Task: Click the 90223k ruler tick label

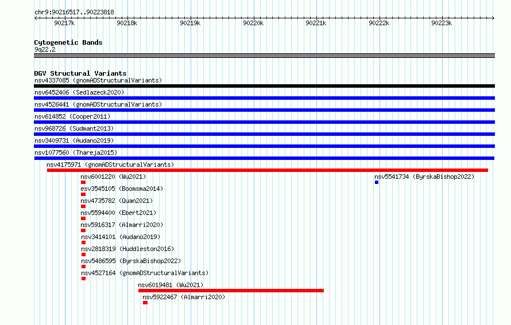Action: [442, 23]
